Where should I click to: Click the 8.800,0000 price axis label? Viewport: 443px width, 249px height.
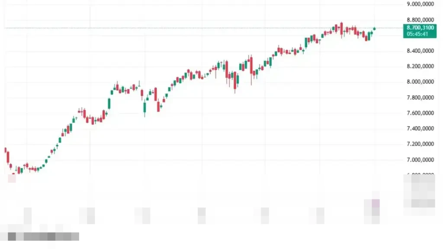421,20
